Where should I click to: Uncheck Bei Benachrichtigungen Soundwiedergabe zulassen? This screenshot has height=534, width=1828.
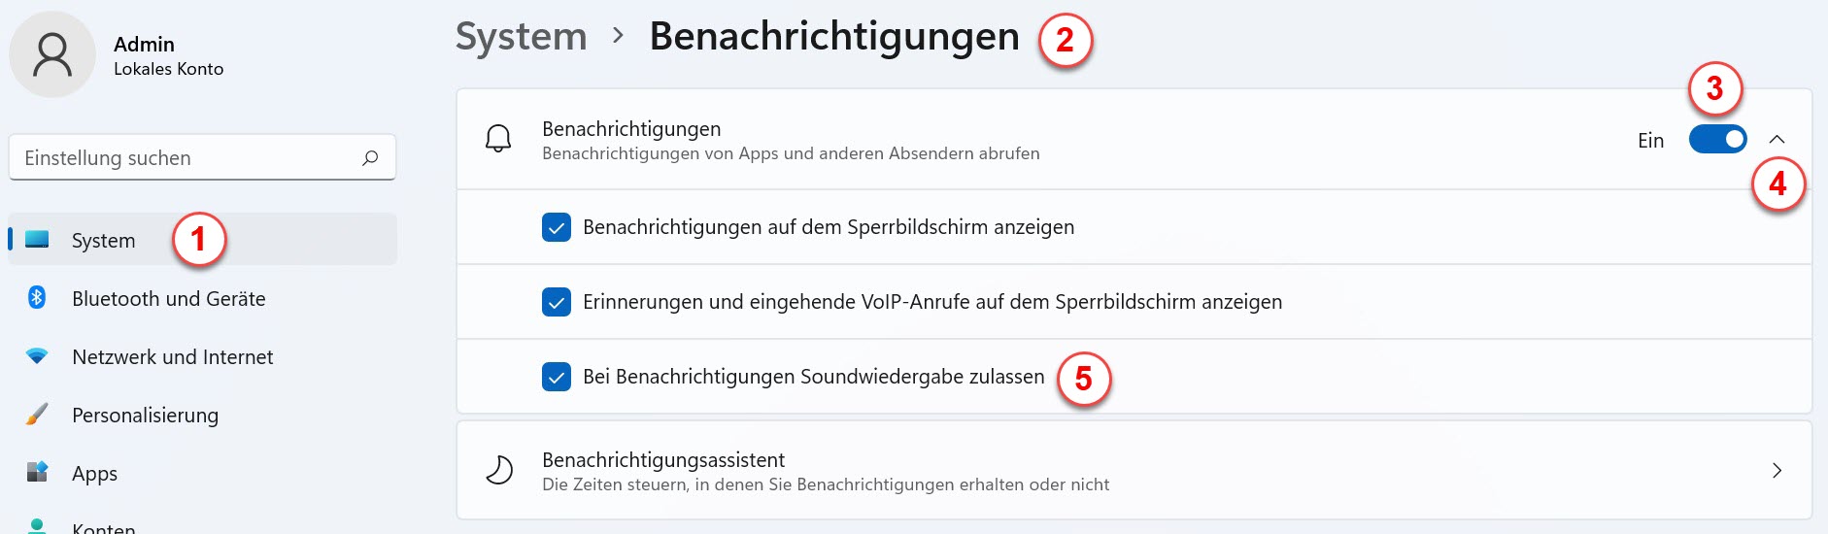(x=557, y=377)
